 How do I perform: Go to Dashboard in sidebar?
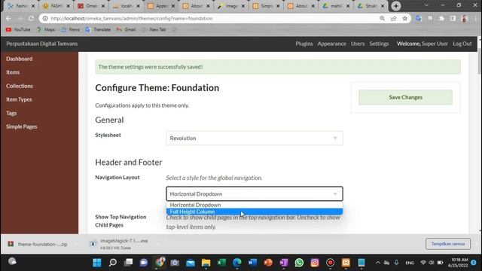(x=20, y=59)
